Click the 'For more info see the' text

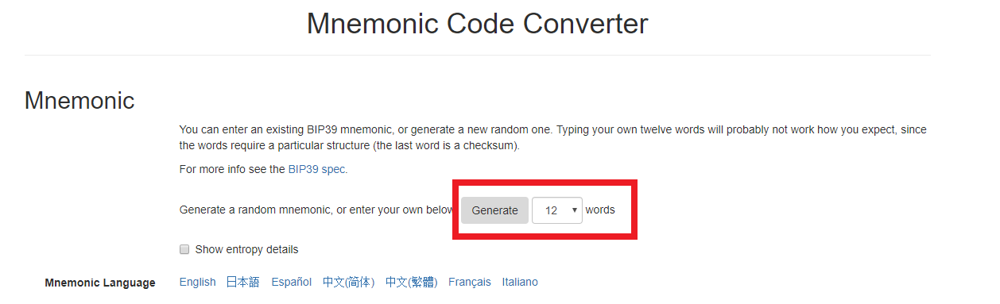[232, 169]
